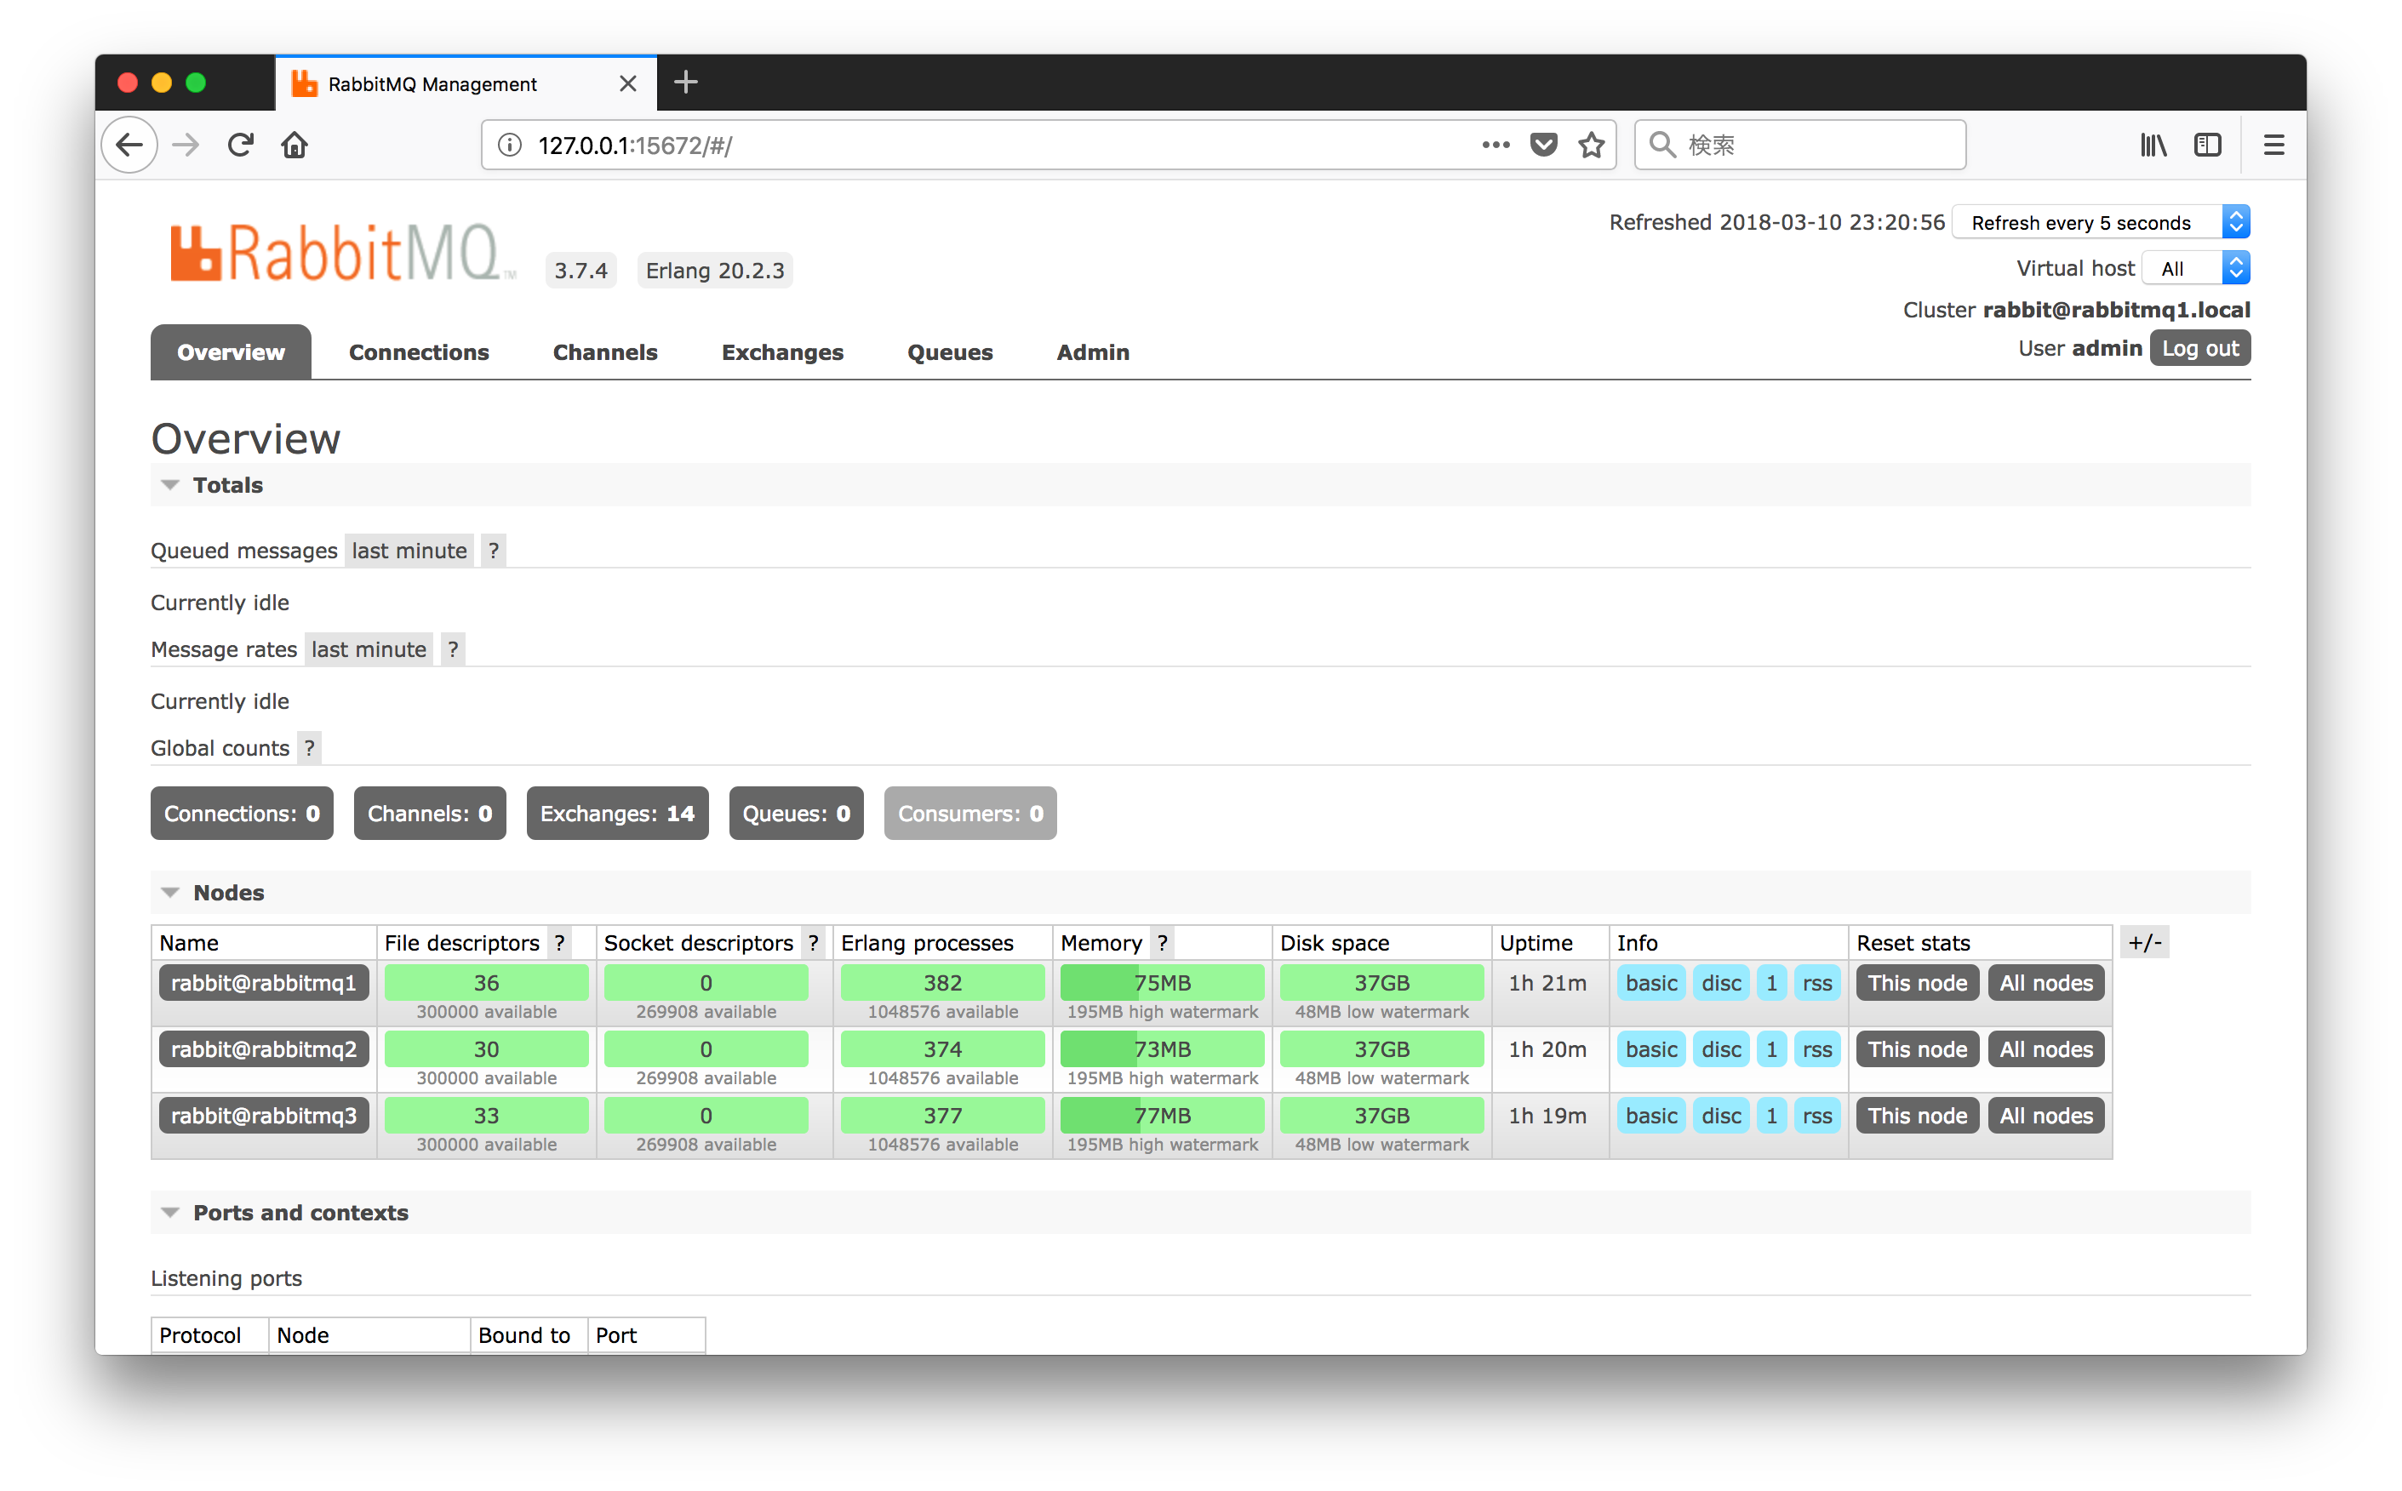Toggle the browser sidebar icon
The width and height of the screenshot is (2402, 1491).
2208,145
